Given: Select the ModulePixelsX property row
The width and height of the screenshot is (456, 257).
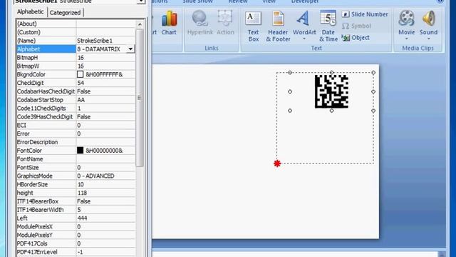Looking at the screenshot, I should tap(76, 226).
